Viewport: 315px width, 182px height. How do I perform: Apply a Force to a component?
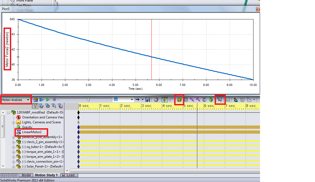198,100
